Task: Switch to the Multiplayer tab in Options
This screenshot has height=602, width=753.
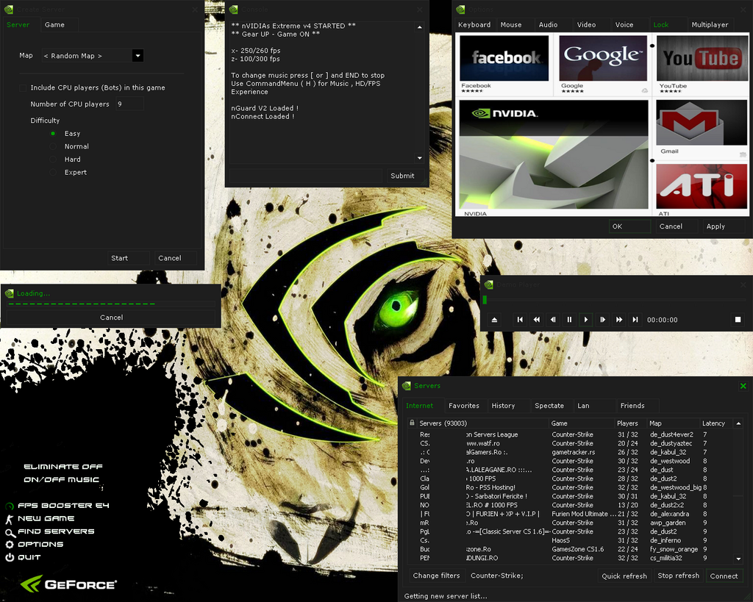Action: tap(710, 24)
